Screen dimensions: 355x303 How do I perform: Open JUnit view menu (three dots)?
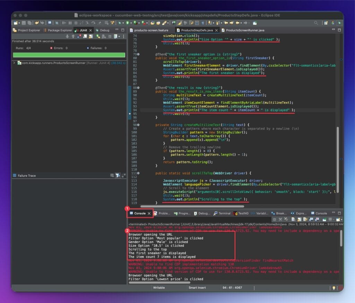click(124, 36)
